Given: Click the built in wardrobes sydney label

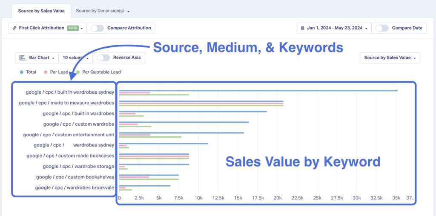Looking at the screenshot, I should coord(70,92).
